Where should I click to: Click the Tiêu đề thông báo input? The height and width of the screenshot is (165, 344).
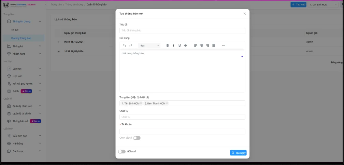tap(182, 30)
